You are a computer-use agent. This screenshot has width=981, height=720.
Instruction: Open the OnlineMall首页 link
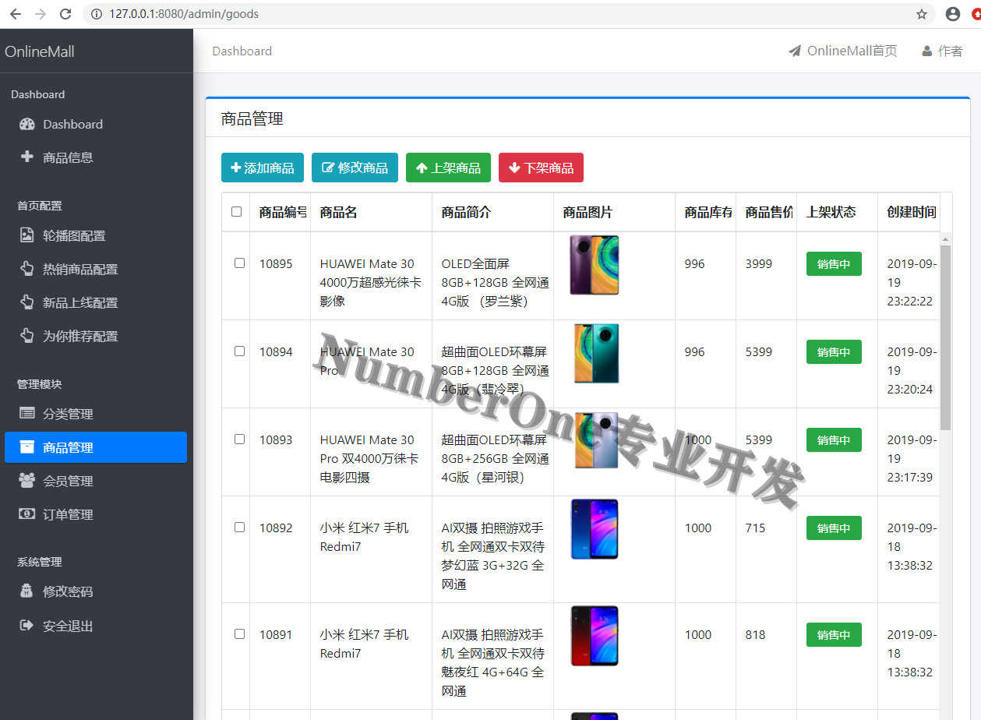click(843, 51)
